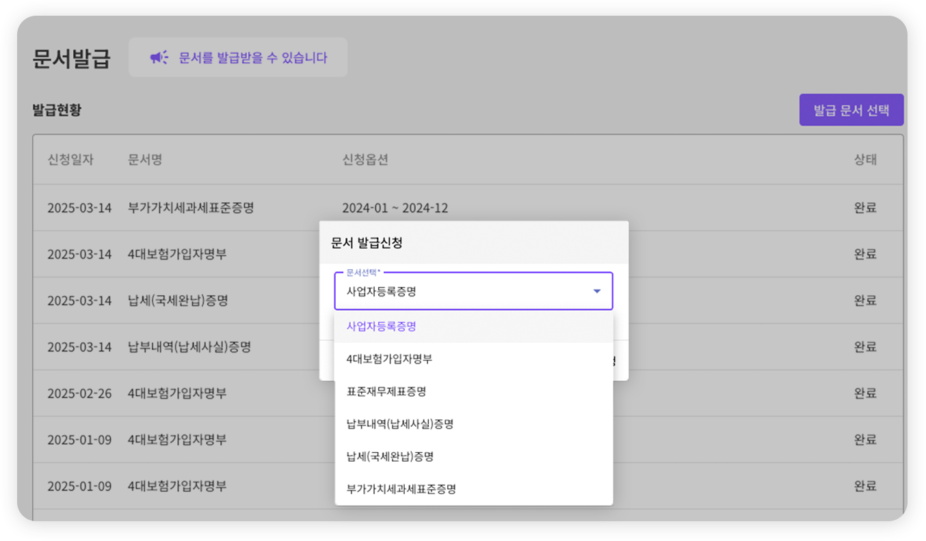Click 완료 status in the 2025-02-26 row
Viewport: 926px width, 541px height.
point(865,393)
